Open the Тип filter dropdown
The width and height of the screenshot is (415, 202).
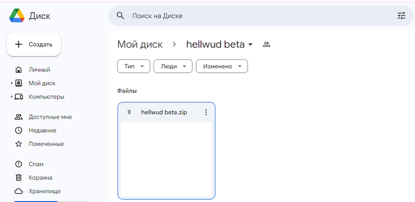(x=134, y=66)
